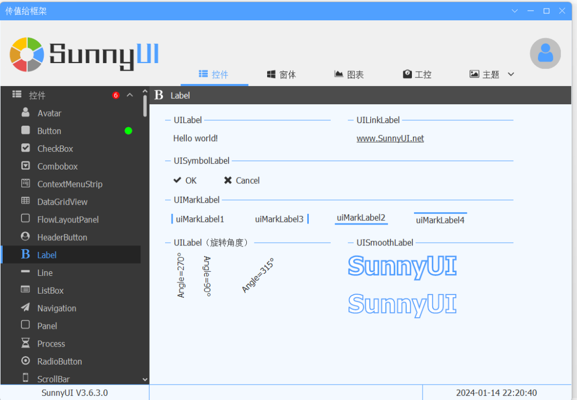The image size is (577, 400).
Task: Click the HeaderButton icon in sidebar
Action: coord(26,236)
